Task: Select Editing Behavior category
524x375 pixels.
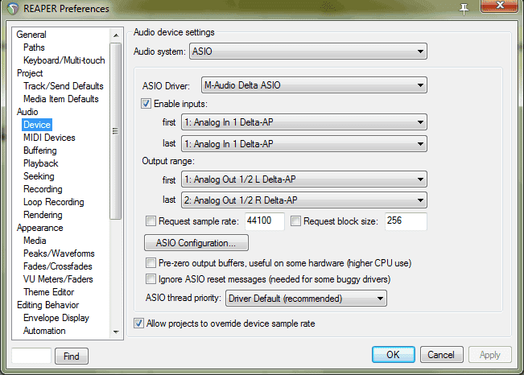Action: 47,305
